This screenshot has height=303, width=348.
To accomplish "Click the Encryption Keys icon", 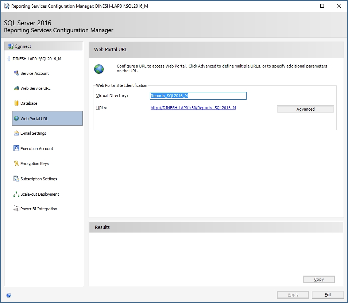I will [x=16, y=163].
